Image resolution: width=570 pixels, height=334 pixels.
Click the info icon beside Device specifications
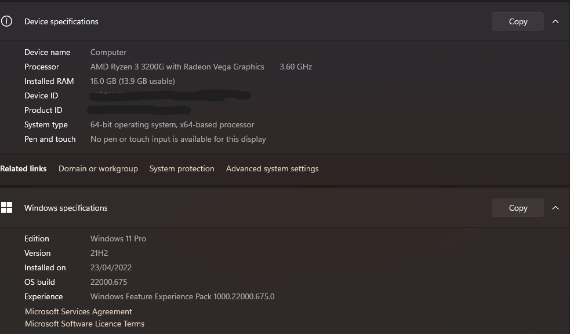pos(7,21)
